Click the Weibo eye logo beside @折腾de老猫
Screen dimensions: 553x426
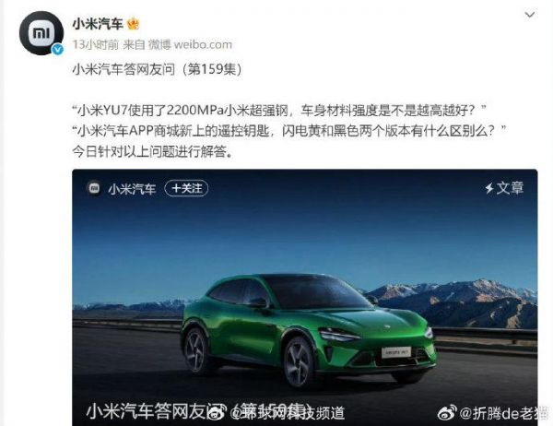447,412
